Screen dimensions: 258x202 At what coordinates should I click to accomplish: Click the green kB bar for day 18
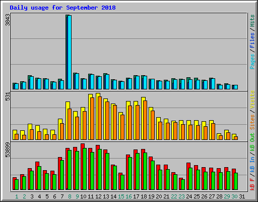[x=145, y=171]
